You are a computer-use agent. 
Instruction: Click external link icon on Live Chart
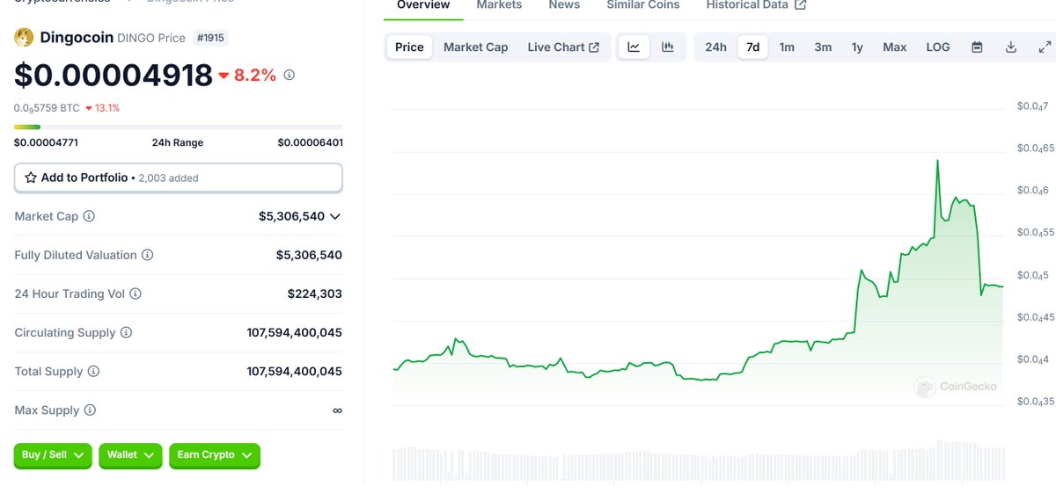(594, 47)
